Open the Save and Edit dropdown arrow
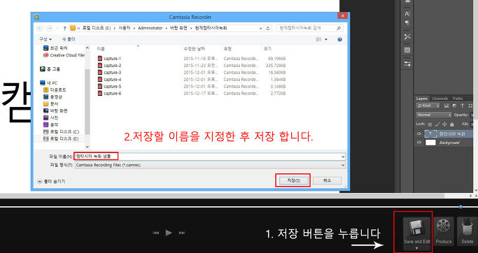This screenshot has width=478, height=253. coord(416,248)
